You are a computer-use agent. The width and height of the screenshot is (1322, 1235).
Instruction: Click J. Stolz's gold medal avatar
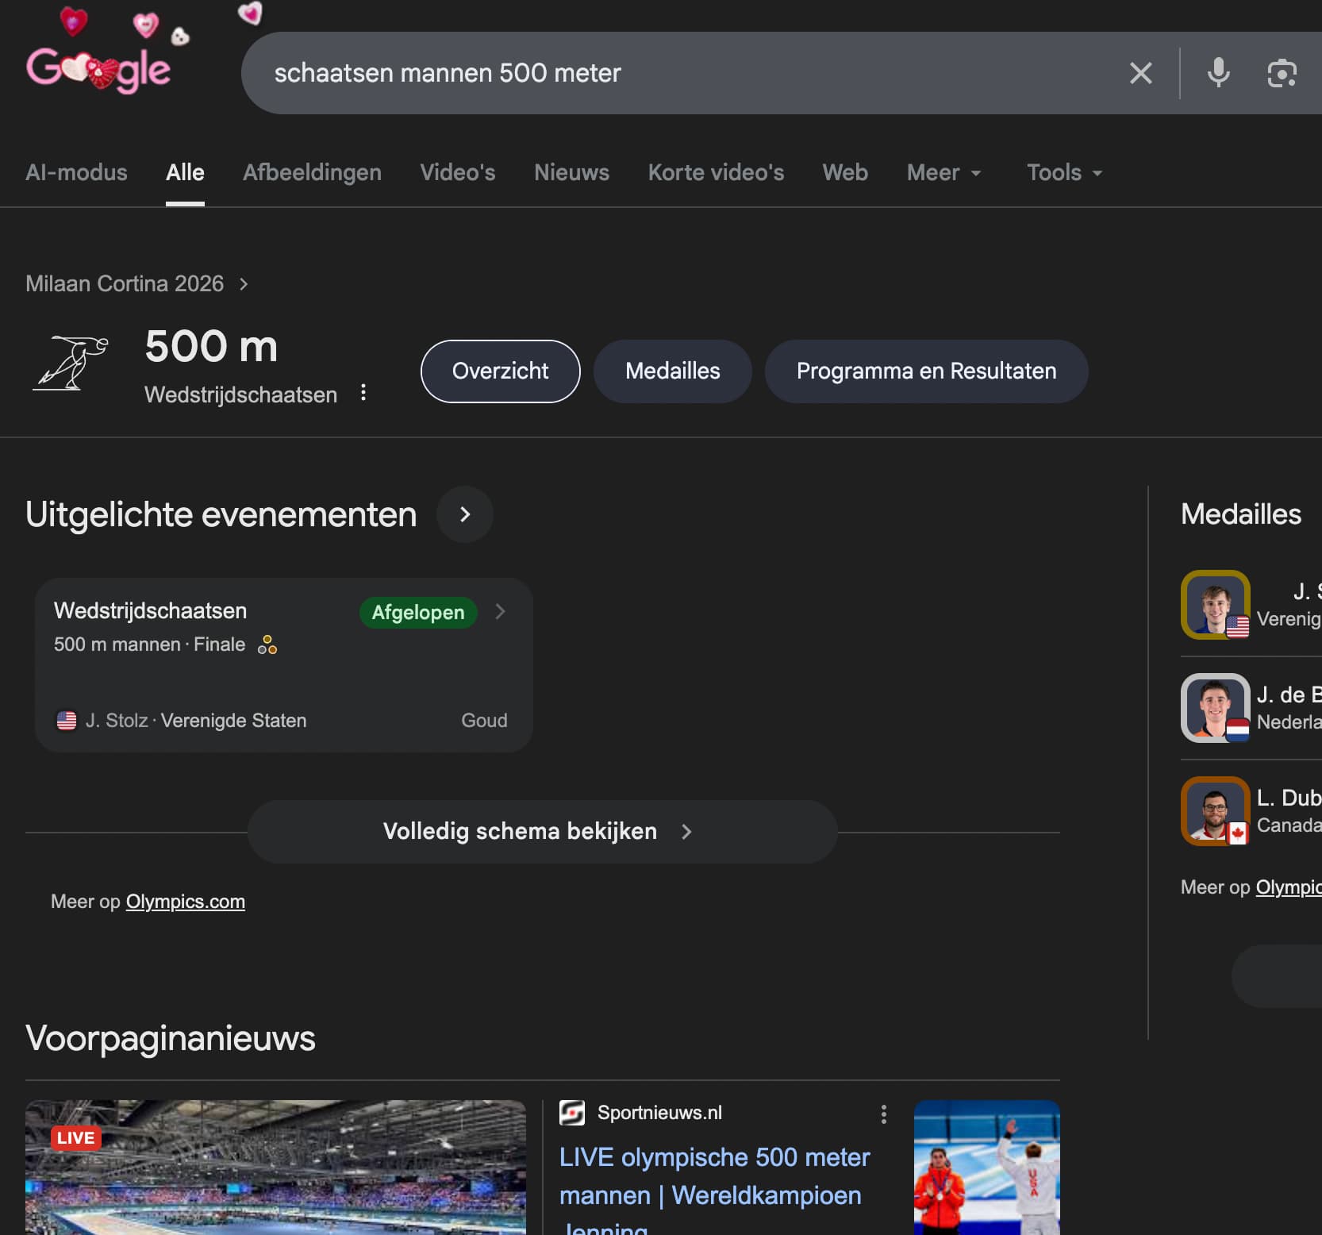click(x=1215, y=605)
